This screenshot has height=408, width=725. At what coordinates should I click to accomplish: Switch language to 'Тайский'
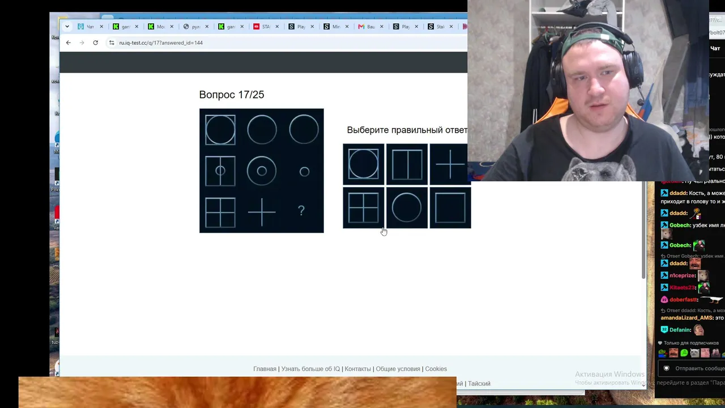coord(479,384)
